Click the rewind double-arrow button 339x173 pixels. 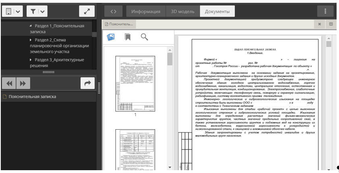[9, 83]
